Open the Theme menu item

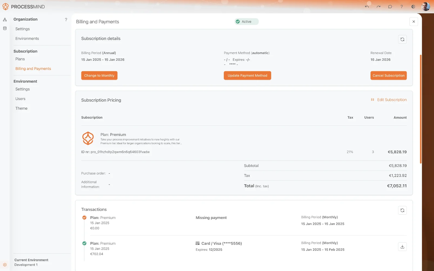pos(21,108)
